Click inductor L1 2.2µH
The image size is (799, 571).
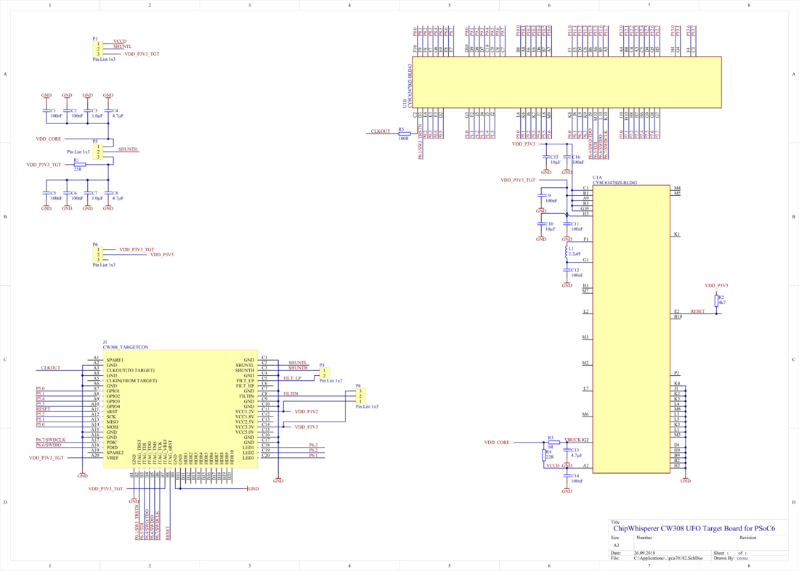[x=567, y=252]
